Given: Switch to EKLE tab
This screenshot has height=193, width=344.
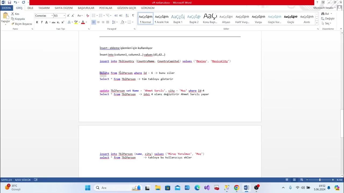Looking at the screenshot, I should click(30, 8).
